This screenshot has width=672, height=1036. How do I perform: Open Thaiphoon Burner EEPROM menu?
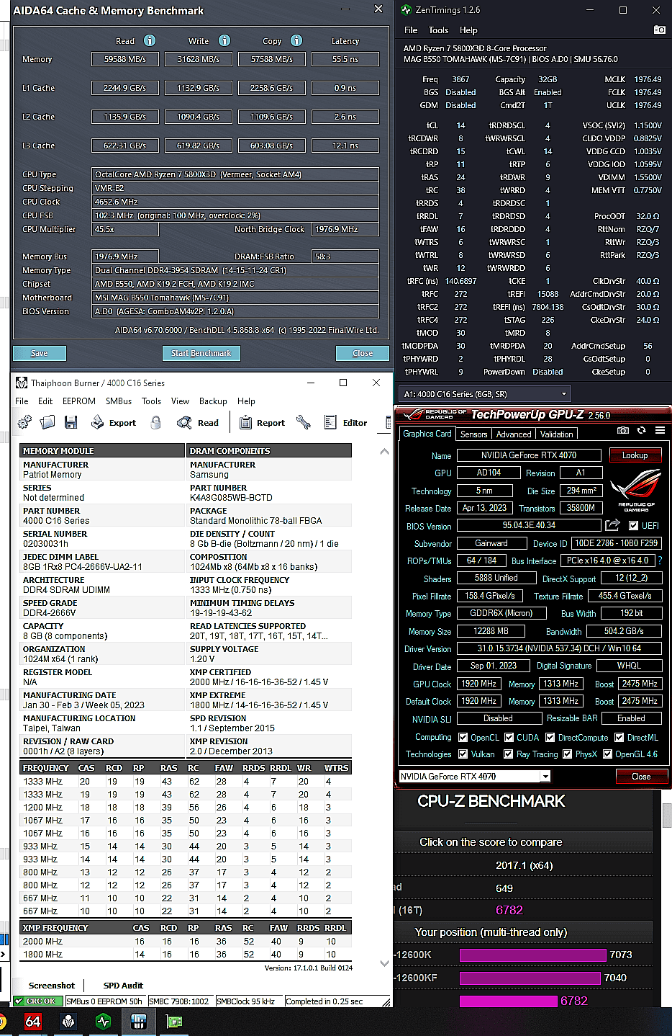pyautogui.click(x=79, y=401)
